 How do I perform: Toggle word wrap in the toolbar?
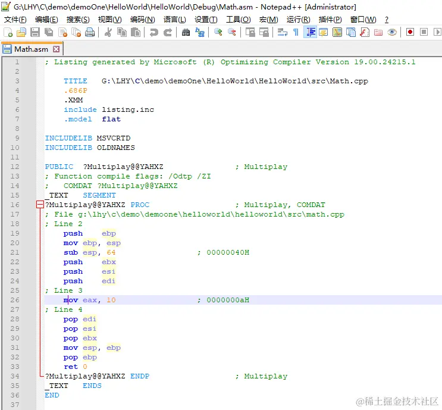pyautogui.click(x=282, y=32)
